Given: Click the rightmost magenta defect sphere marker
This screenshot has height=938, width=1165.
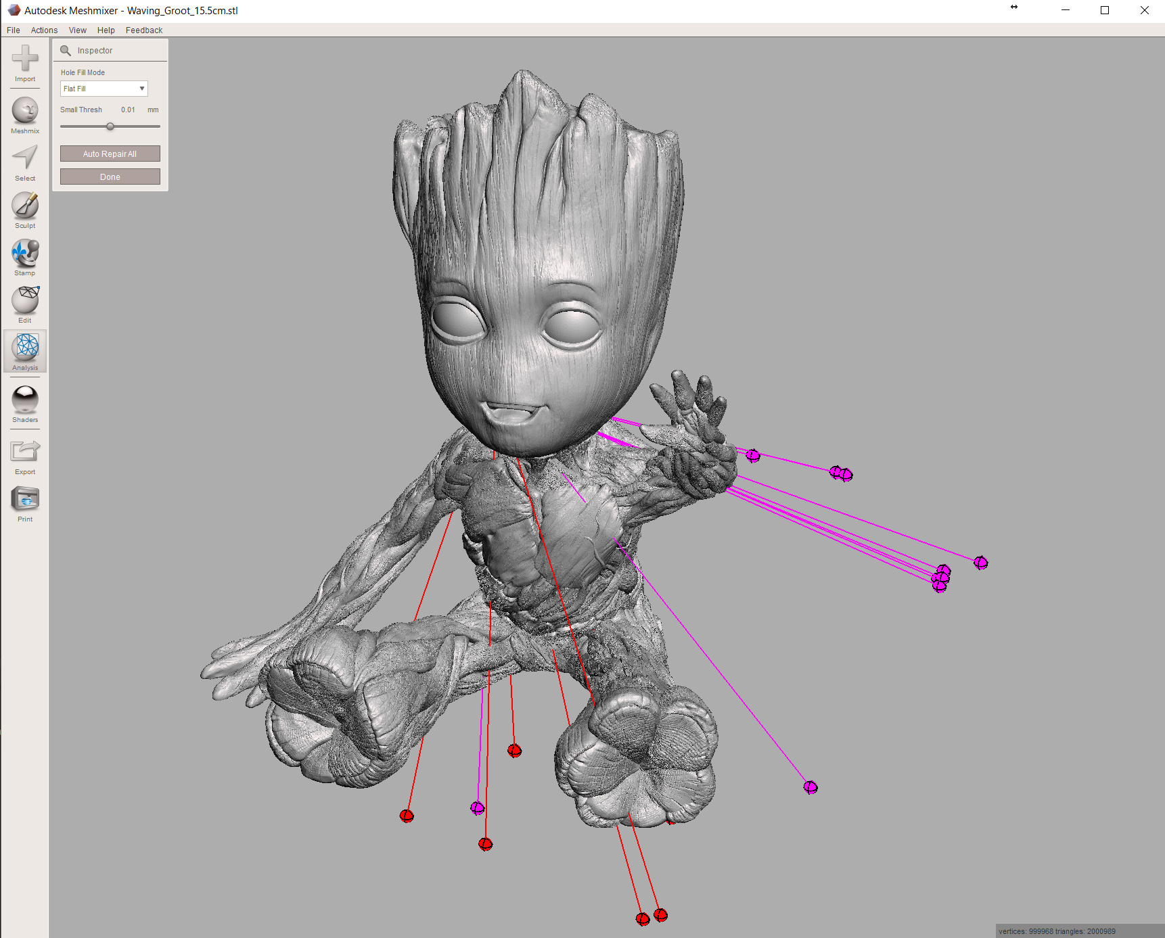Looking at the screenshot, I should tap(980, 563).
